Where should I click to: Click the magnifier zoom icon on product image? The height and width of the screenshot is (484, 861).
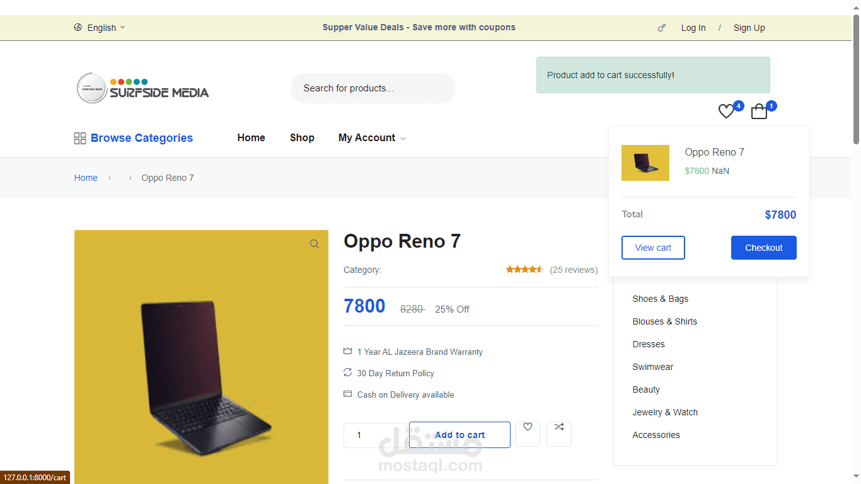pyautogui.click(x=314, y=244)
